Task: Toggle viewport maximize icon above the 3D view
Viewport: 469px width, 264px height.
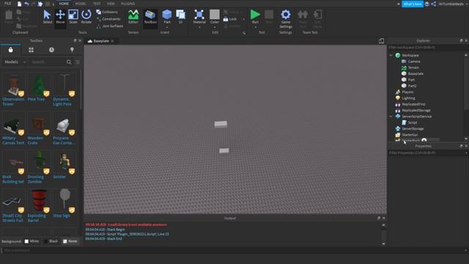Action: tap(381, 41)
